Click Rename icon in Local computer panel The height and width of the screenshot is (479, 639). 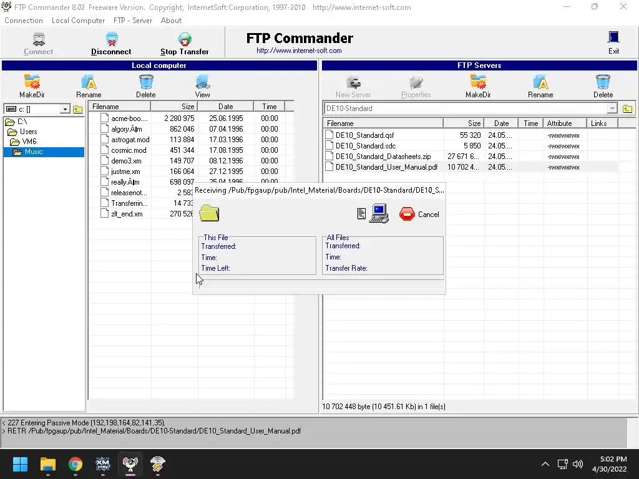pos(89,82)
